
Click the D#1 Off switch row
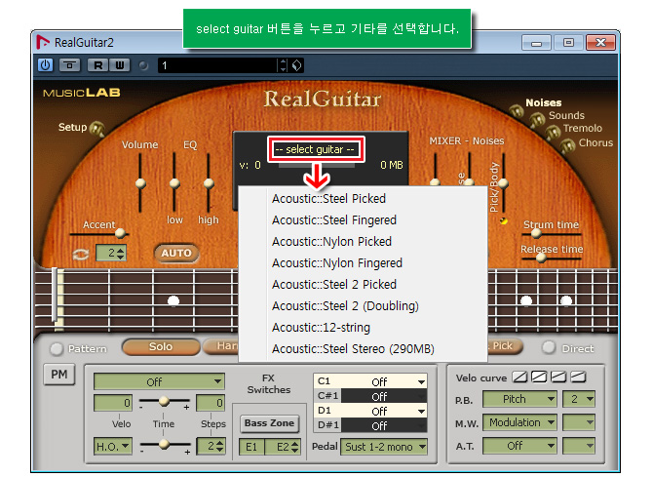tap(369, 425)
